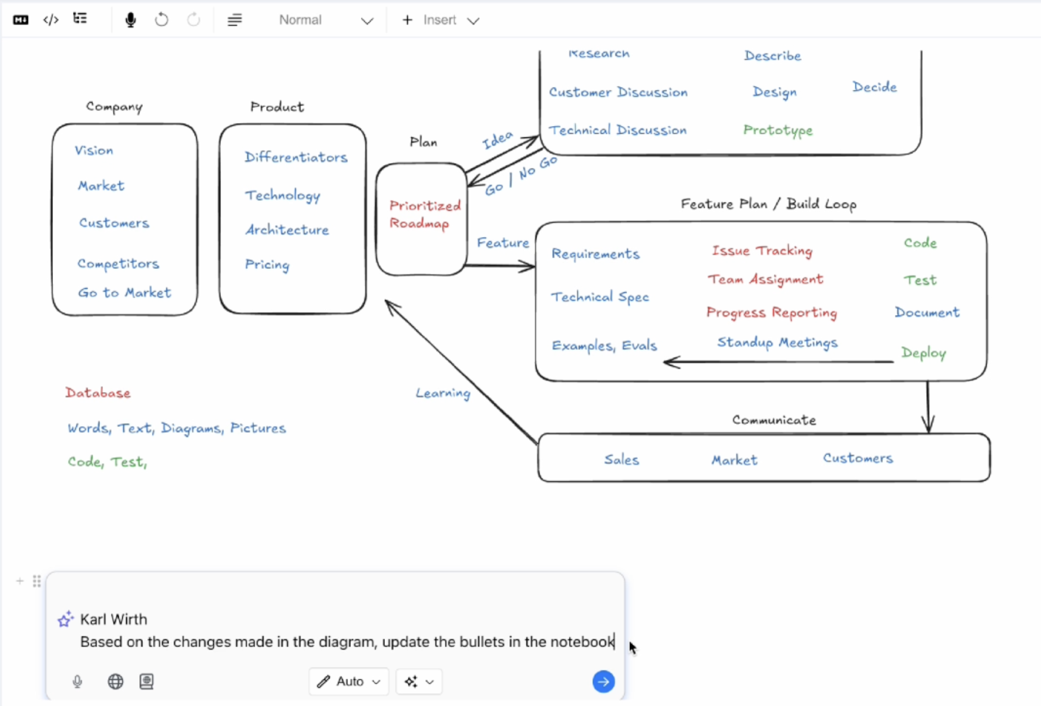Switch to Markdown view in the toolbar
1041x706 pixels.
[x=21, y=20]
